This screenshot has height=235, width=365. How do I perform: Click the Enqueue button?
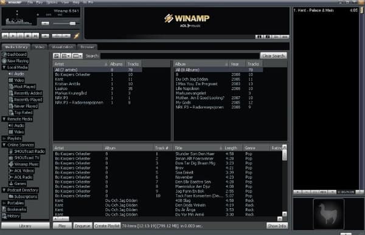pos(82,226)
